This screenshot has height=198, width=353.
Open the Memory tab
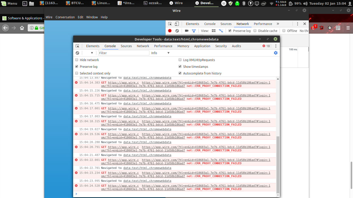pos(183,46)
